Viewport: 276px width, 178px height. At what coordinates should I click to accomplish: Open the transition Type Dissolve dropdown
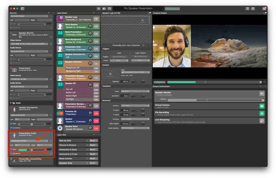135,91
